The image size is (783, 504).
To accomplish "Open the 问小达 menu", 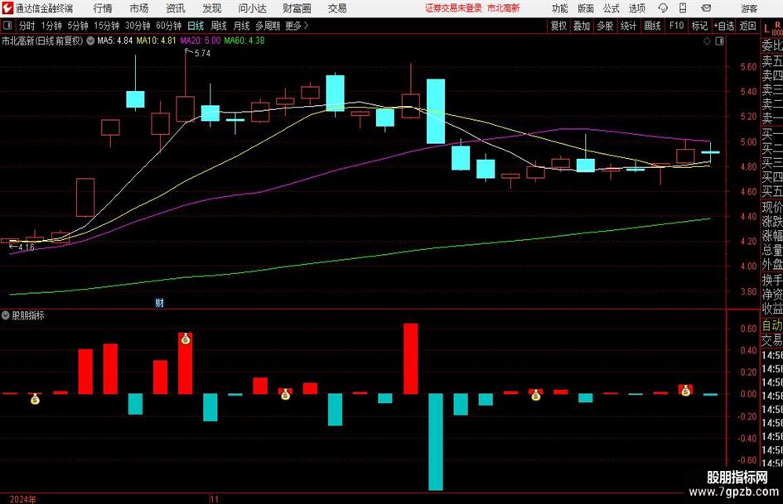I will coord(252,8).
